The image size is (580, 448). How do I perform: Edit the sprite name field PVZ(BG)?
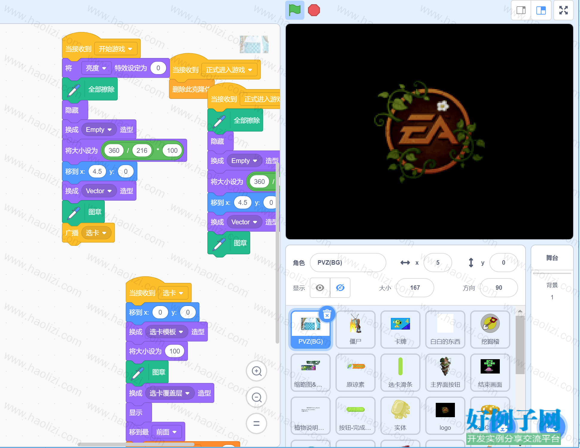348,263
